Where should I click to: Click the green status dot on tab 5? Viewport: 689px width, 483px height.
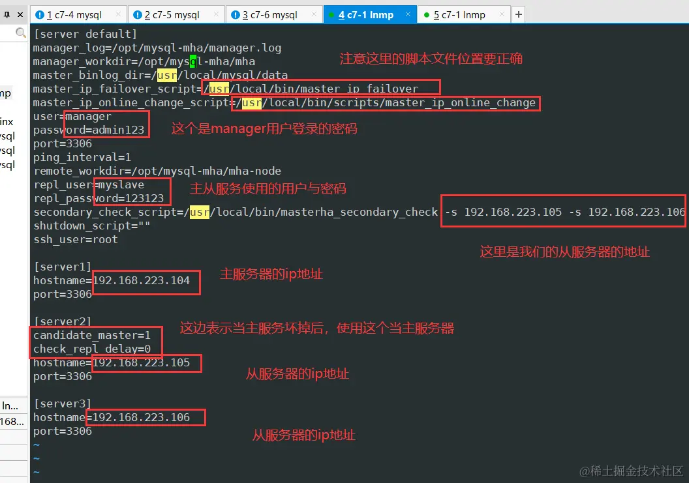pos(426,16)
